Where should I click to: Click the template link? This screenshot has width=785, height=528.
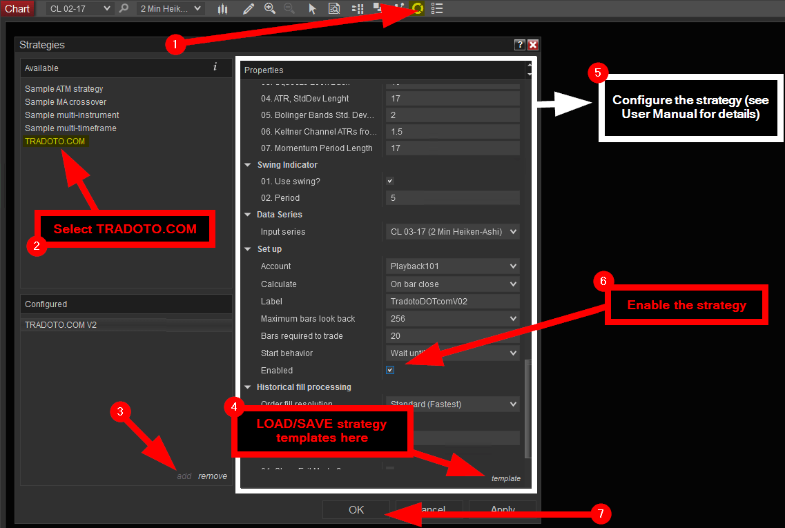[x=505, y=478]
